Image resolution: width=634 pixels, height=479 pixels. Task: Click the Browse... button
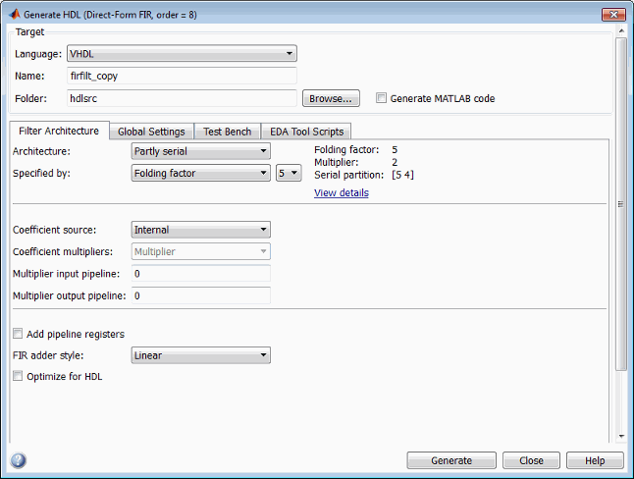[x=331, y=98]
